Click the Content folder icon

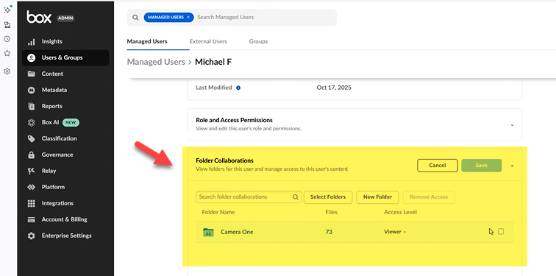pyautogui.click(x=31, y=74)
